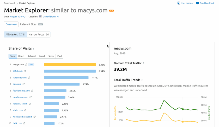Select the All Market segment toggle

15,34
